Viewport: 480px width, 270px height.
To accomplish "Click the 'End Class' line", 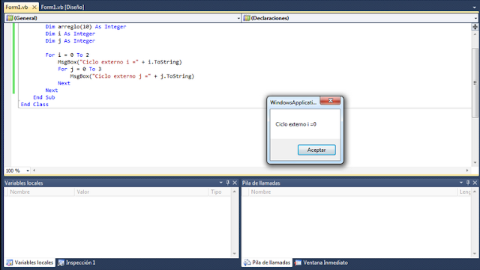I will (34, 105).
